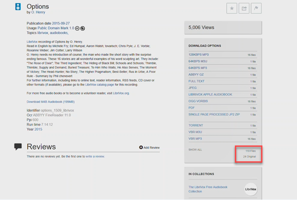Click the blue audio speaker icon beside the title
The image size is (297, 200).
click(18, 7)
